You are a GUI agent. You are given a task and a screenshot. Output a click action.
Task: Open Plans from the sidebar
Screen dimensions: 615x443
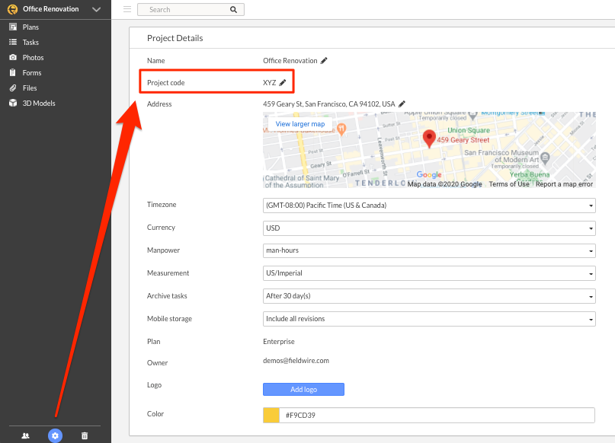click(x=30, y=27)
